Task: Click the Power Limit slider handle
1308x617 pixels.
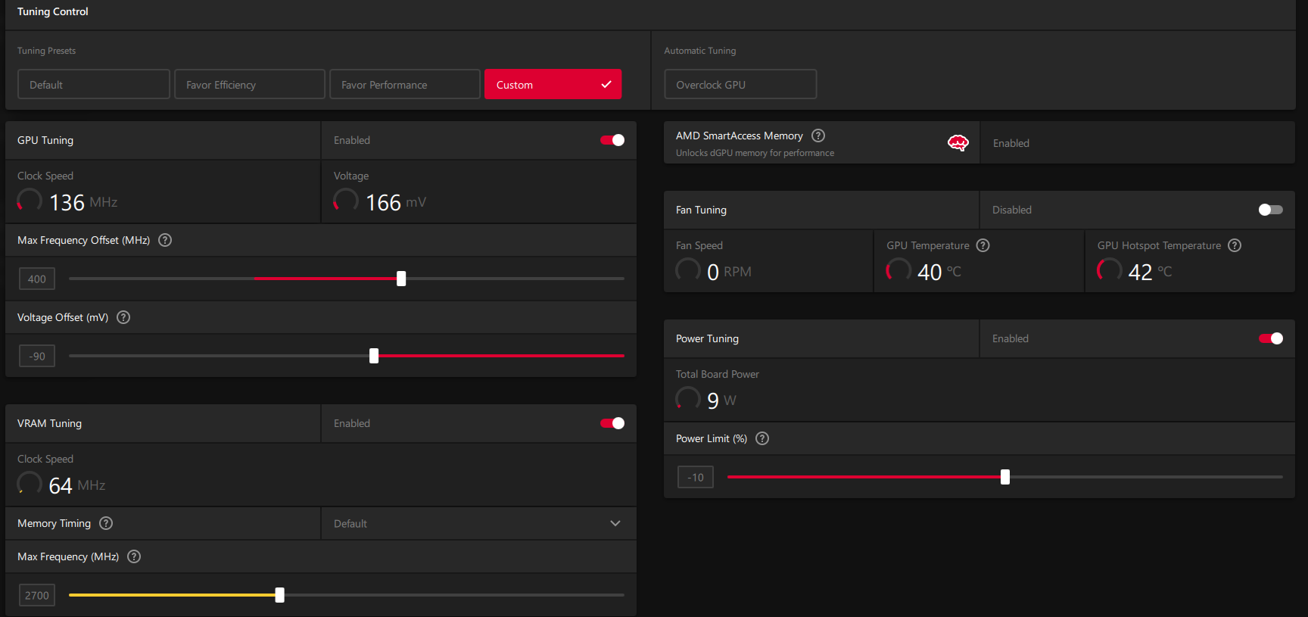Action: click(x=1005, y=477)
